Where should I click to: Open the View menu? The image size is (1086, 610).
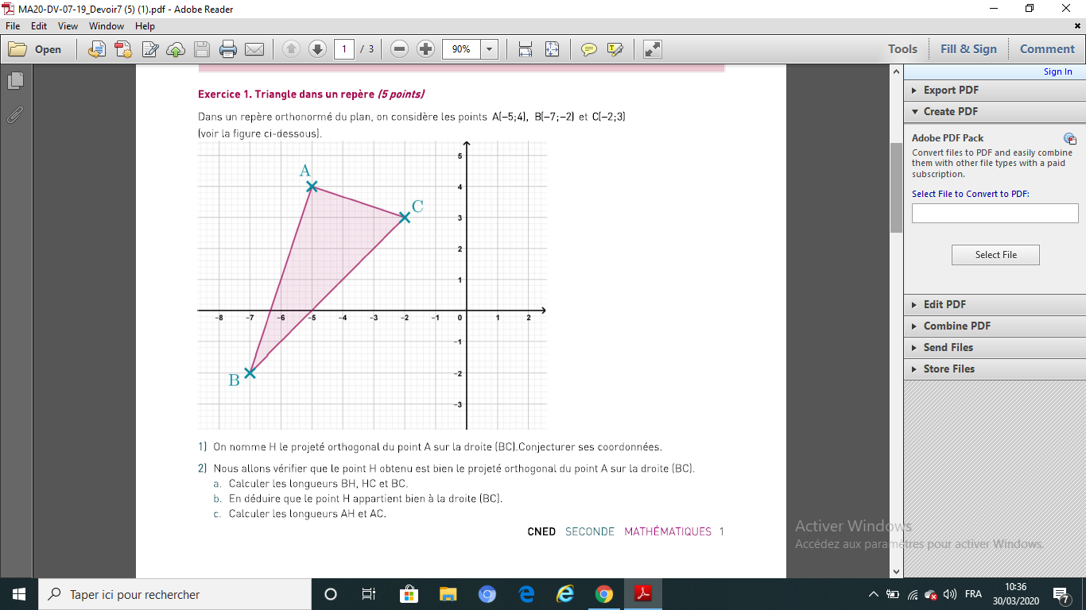pyautogui.click(x=68, y=26)
